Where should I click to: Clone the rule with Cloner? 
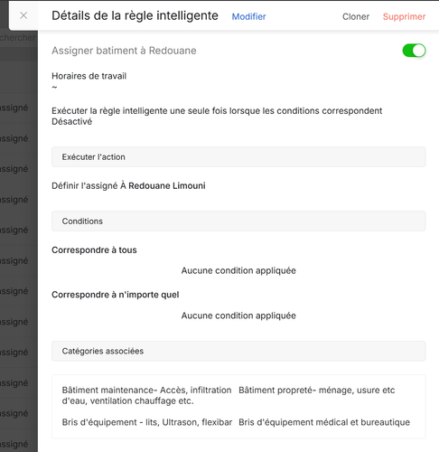pos(356,16)
